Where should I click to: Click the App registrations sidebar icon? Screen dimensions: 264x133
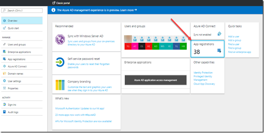click(x=5, y=59)
